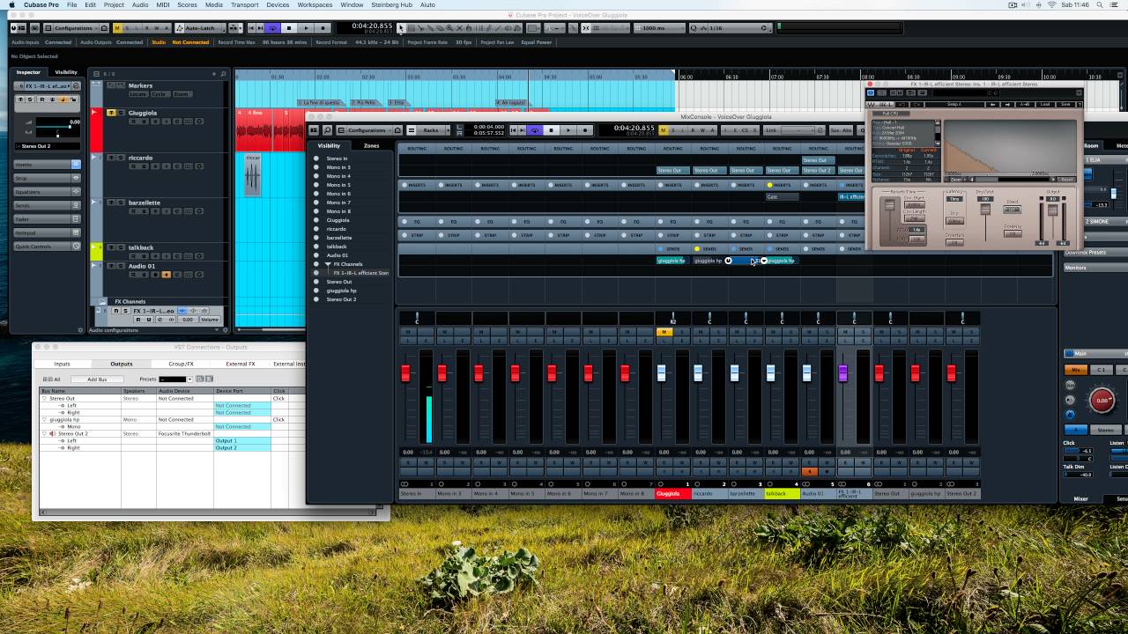This screenshot has width=1128, height=634.
Task: Open the Racks selector dropdown
Action: 429,130
